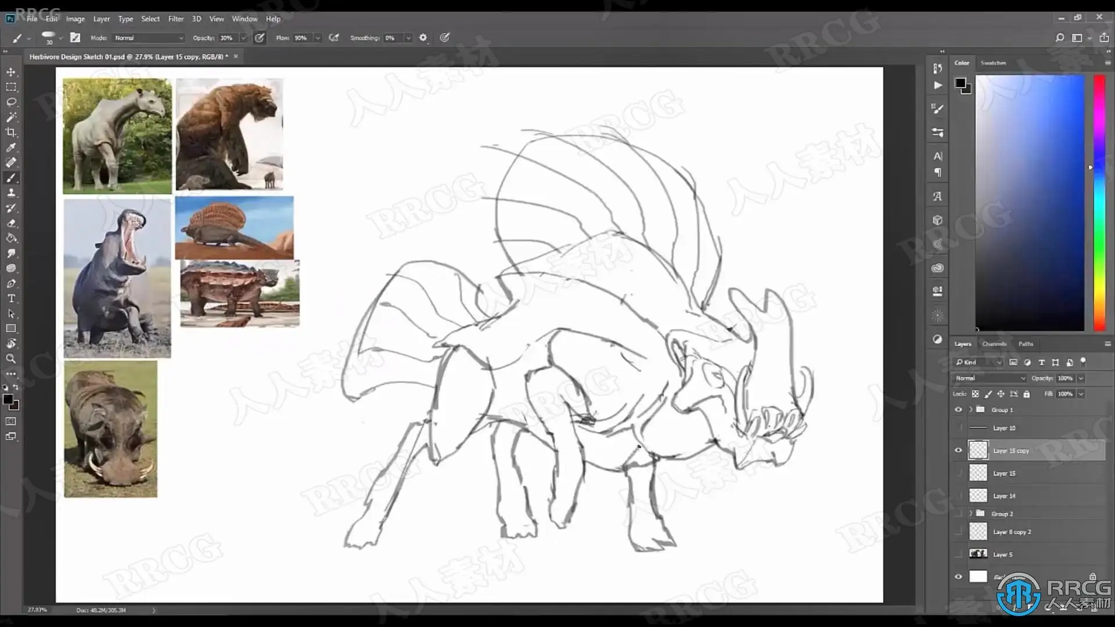Switch to the Channels tab
The height and width of the screenshot is (627, 1115).
(994, 344)
